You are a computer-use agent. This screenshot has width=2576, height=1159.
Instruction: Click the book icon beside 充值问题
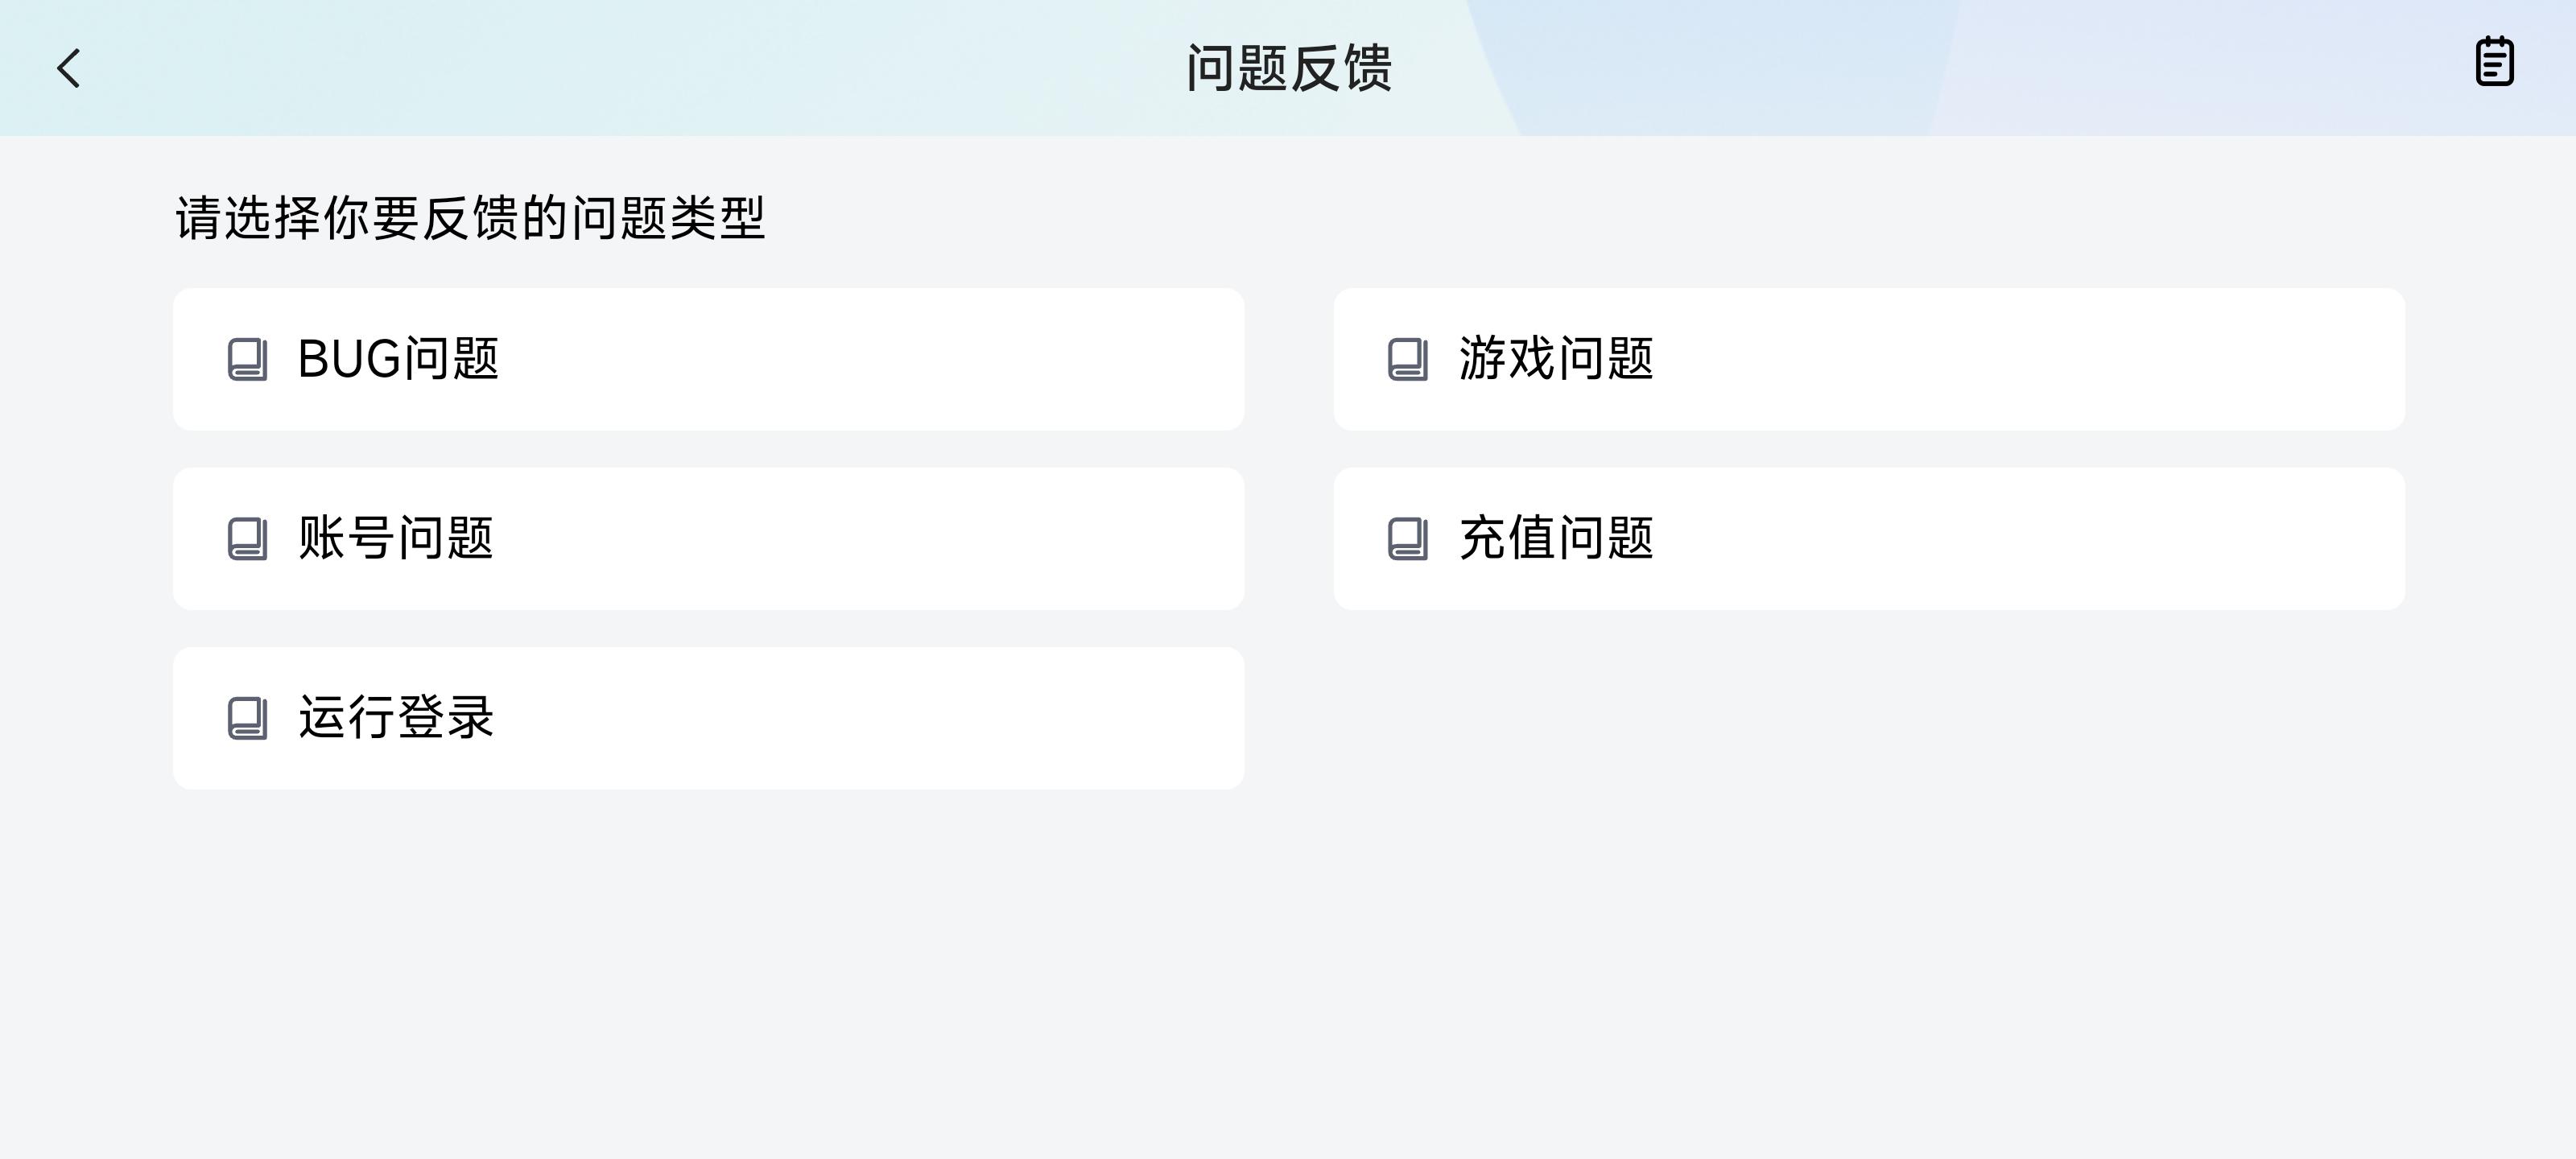[1407, 539]
